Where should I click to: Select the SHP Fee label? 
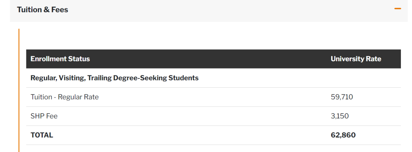pos(44,116)
